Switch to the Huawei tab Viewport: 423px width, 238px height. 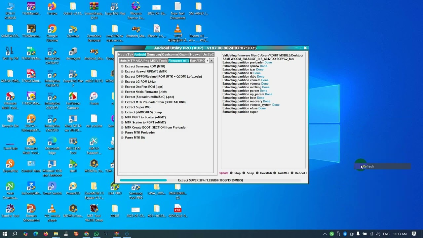196,55
